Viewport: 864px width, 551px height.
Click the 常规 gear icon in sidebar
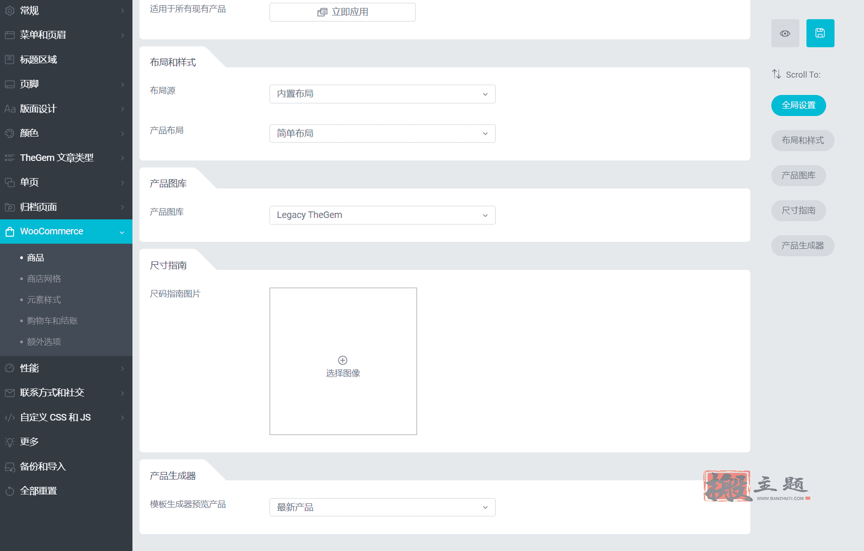click(10, 10)
